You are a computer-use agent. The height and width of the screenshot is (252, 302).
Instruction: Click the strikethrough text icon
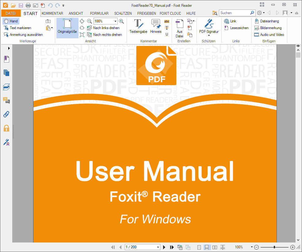(x=167, y=28)
